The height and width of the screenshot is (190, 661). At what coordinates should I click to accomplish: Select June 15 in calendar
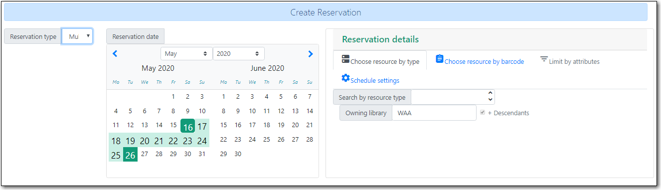(x=223, y=125)
